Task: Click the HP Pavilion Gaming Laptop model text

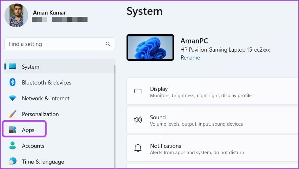Action: coord(225,50)
